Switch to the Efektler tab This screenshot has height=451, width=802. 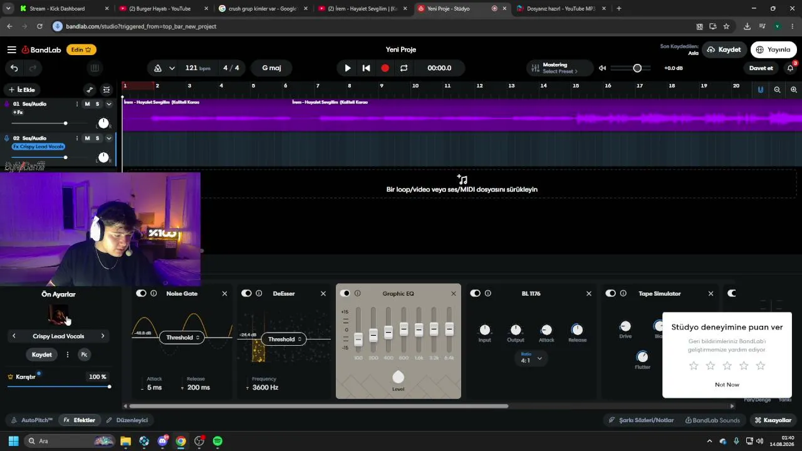pyautogui.click(x=80, y=420)
